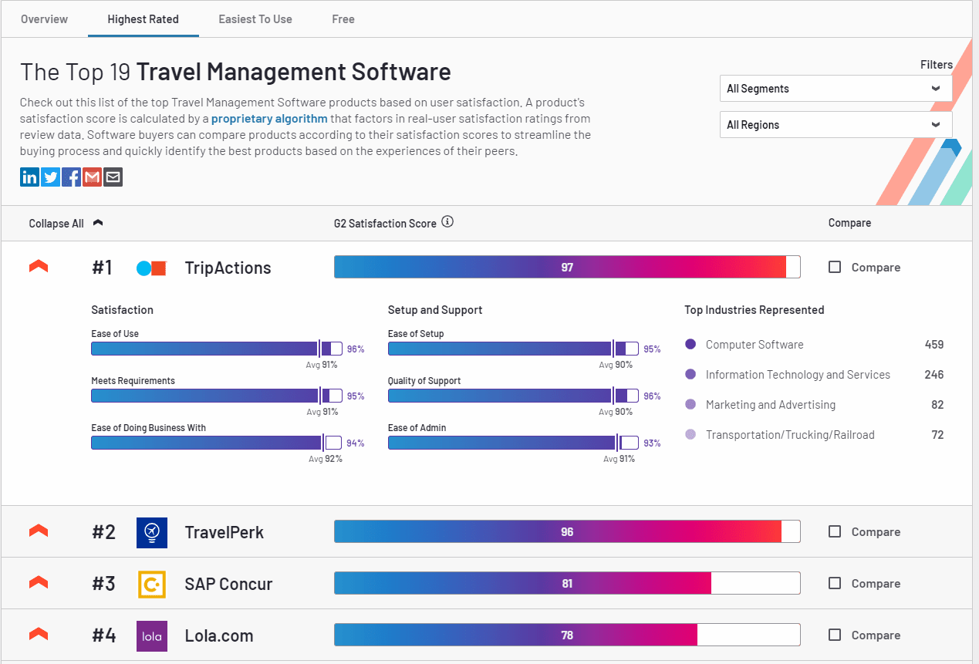Click the Lola.com logo
Screen dimensions: 979x664
(151, 635)
